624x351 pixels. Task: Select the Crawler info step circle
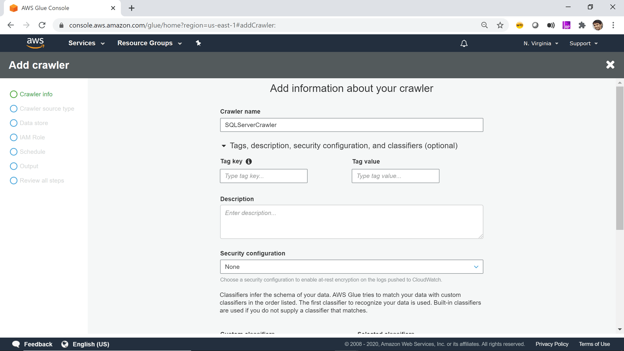click(x=14, y=94)
